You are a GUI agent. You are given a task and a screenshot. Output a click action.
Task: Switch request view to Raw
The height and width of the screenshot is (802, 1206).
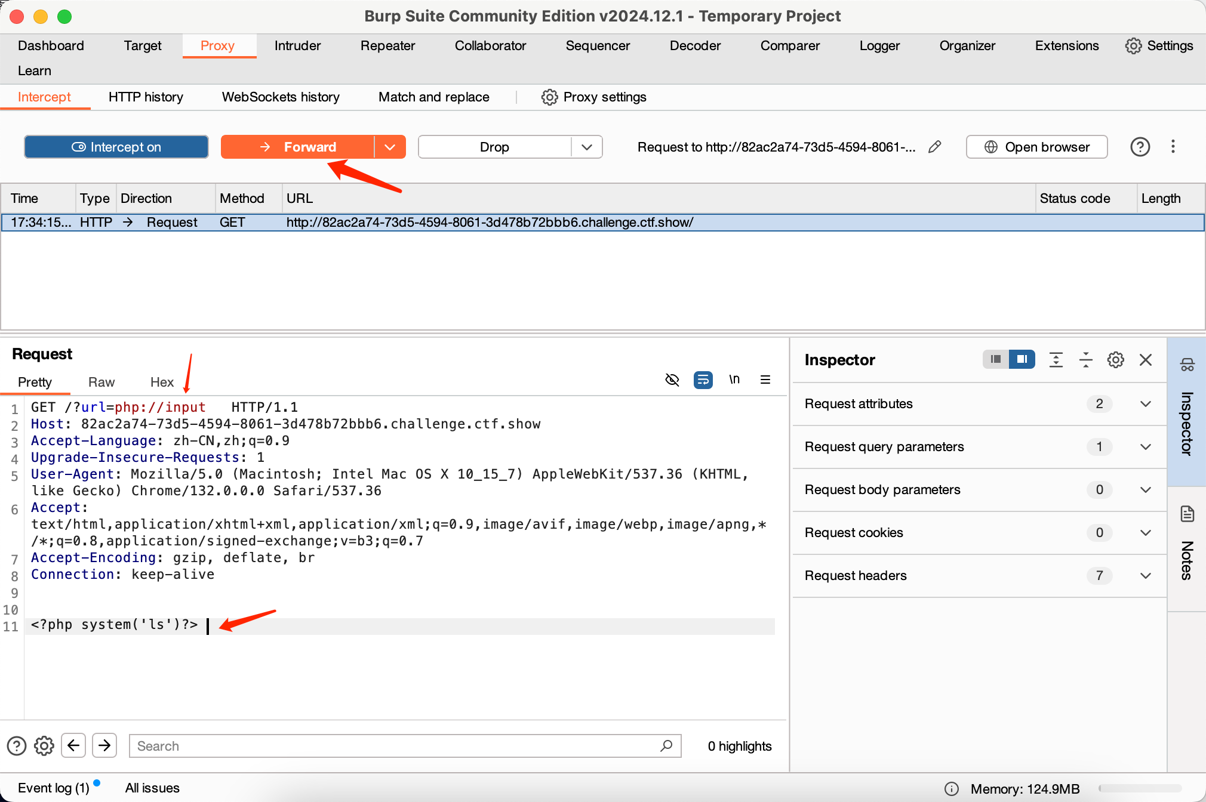point(101,383)
